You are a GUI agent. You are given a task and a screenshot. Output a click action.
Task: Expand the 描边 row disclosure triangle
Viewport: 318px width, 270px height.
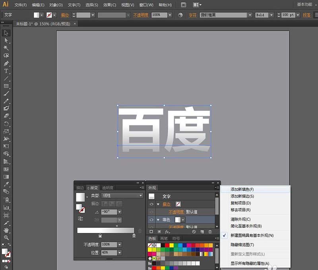pyautogui.click(x=158, y=204)
